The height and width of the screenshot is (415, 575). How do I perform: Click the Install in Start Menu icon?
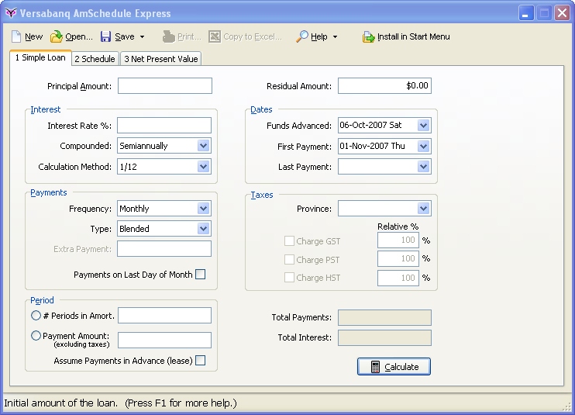click(x=369, y=36)
